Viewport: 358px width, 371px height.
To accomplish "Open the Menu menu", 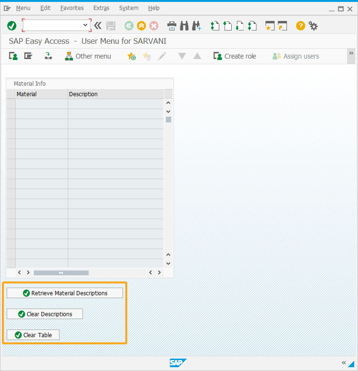I will tap(23, 8).
